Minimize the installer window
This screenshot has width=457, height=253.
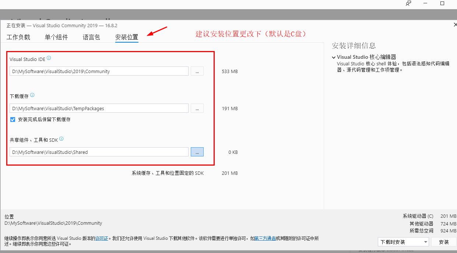(425, 3)
